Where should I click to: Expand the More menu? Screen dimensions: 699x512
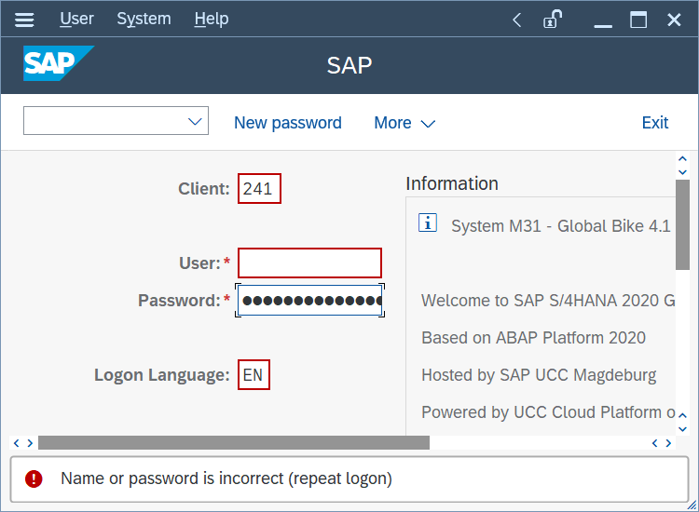click(x=404, y=123)
